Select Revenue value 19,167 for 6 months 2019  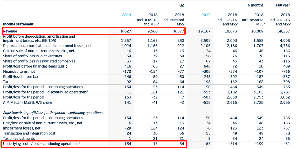204,31
